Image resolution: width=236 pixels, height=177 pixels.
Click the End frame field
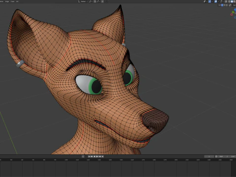click(x=233, y=156)
